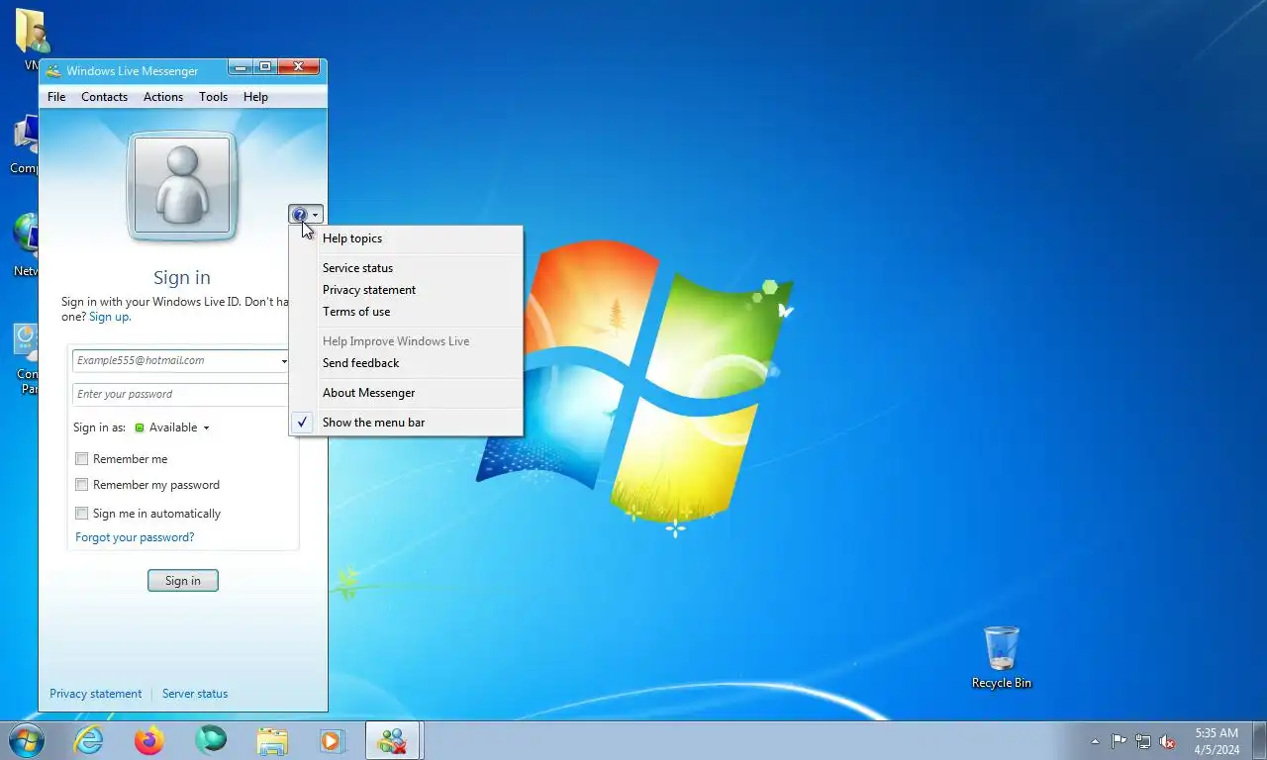Click the teal round taskbar application icon
The height and width of the screenshot is (760, 1267).
[x=211, y=740]
